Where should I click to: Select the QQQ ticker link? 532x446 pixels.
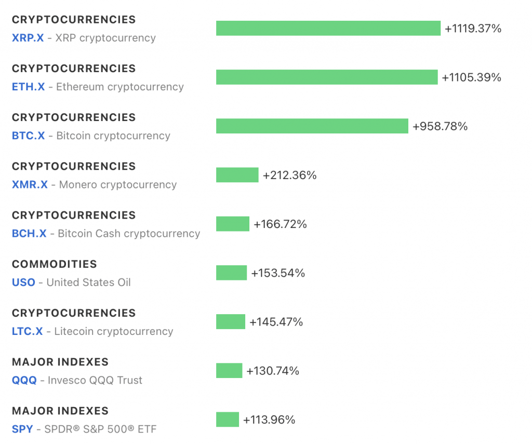click(24, 380)
